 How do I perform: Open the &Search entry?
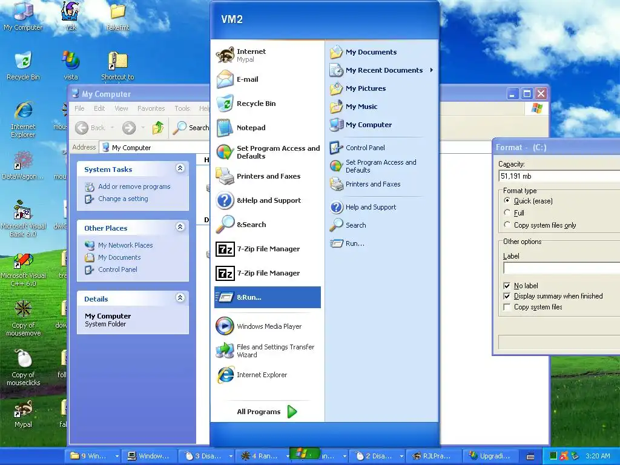tap(267, 224)
